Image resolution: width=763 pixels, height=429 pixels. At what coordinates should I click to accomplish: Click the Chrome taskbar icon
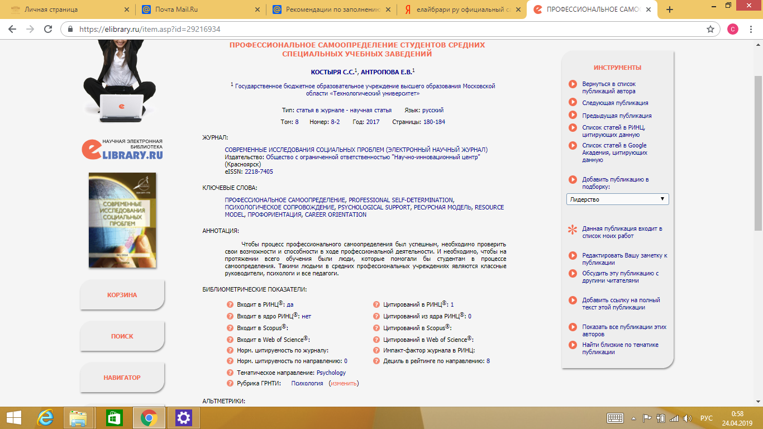(x=149, y=417)
